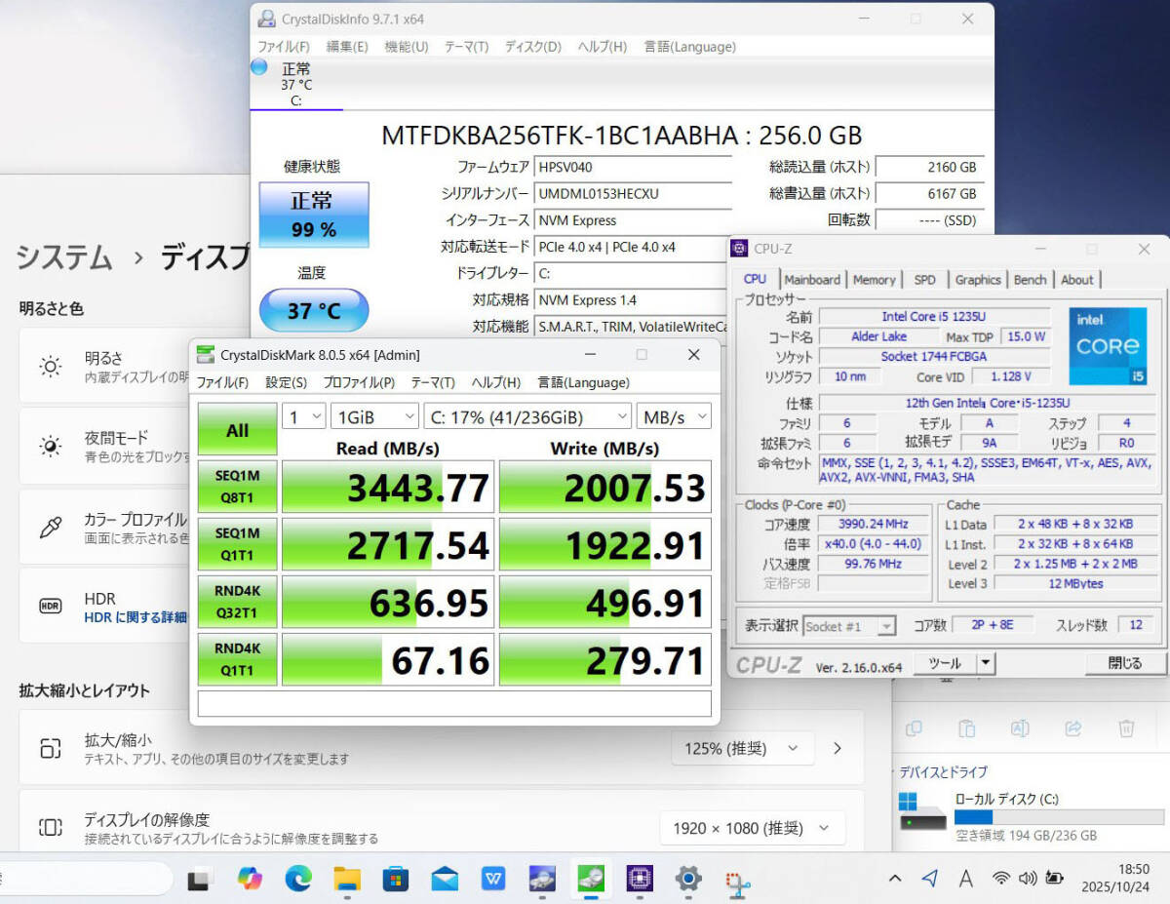Click the blue health status disk icon

(x=259, y=67)
